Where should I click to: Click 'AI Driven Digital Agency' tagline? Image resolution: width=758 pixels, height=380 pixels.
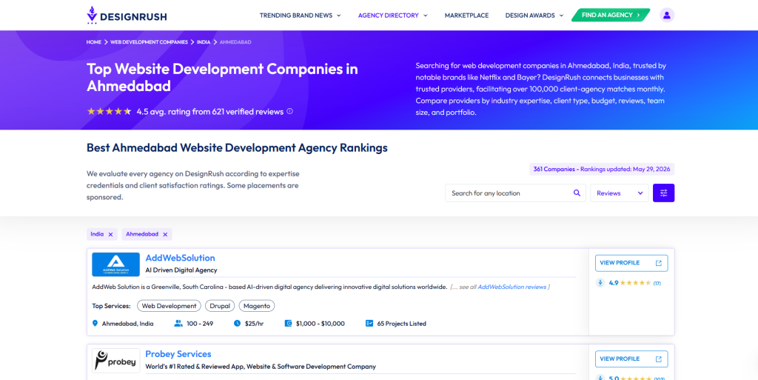[181, 270]
